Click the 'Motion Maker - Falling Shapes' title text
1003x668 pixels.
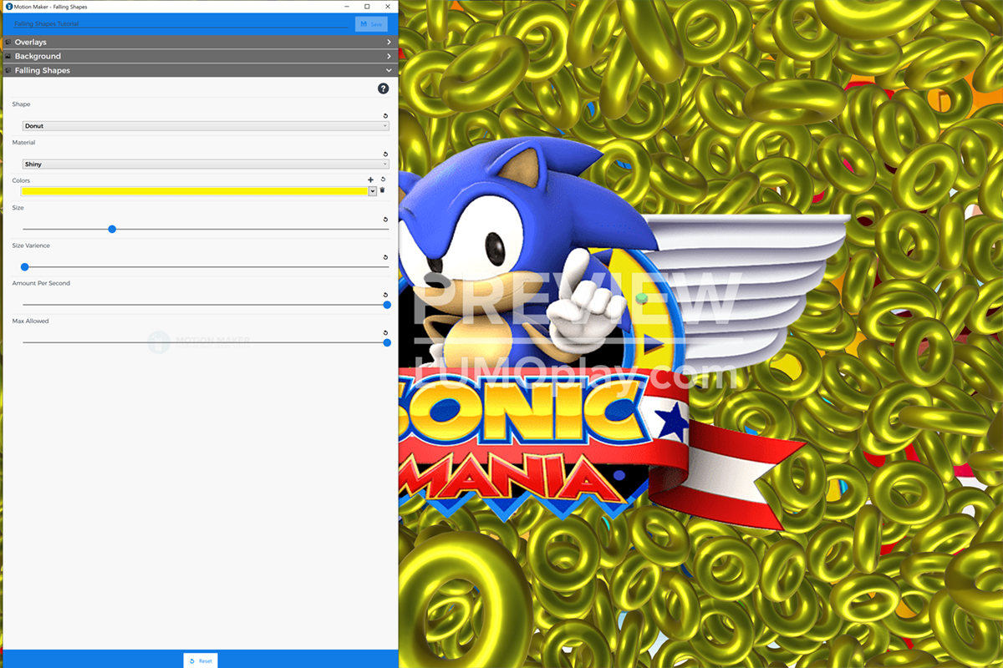(x=50, y=7)
